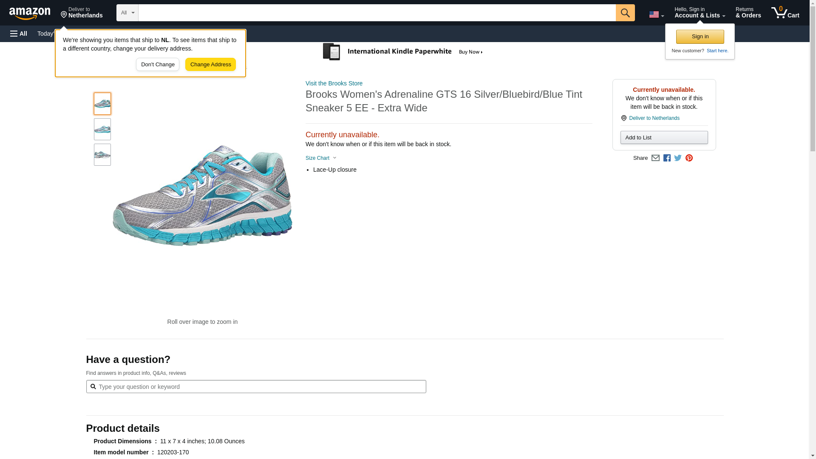Open the All hamburger menu
This screenshot has width=816, height=459.
(x=19, y=34)
